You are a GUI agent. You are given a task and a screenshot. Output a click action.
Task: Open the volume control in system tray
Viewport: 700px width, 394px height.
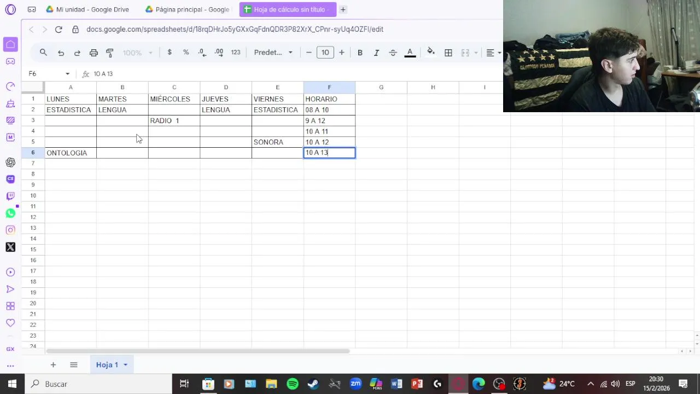(615, 384)
